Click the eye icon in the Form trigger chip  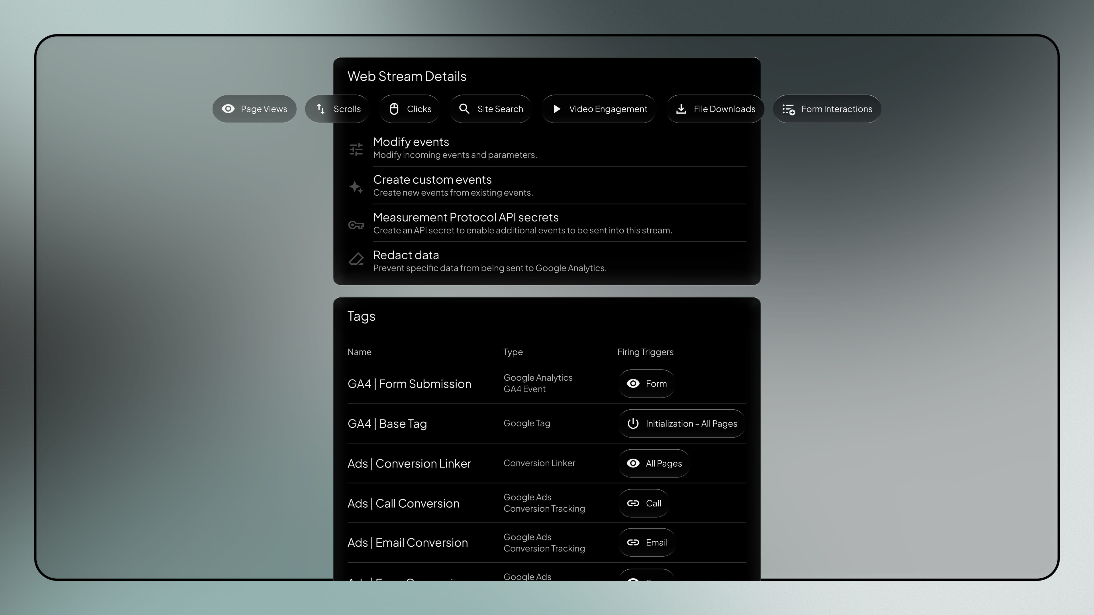pyautogui.click(x=633, y=384)
